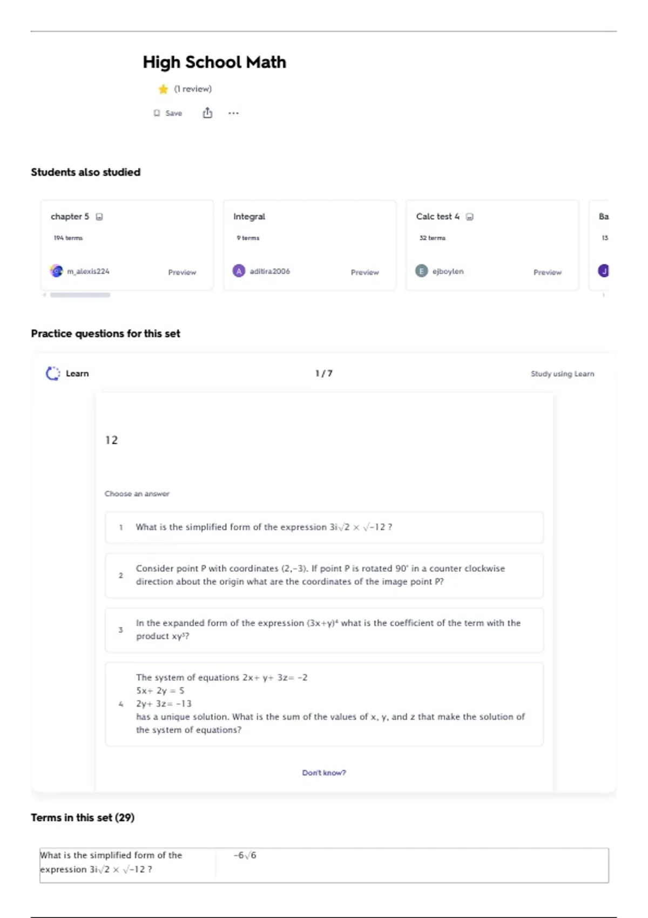648x918 pixels.
Task: Click the yellow review star icon
Action: pyautogui.click(x=163, y=89)
